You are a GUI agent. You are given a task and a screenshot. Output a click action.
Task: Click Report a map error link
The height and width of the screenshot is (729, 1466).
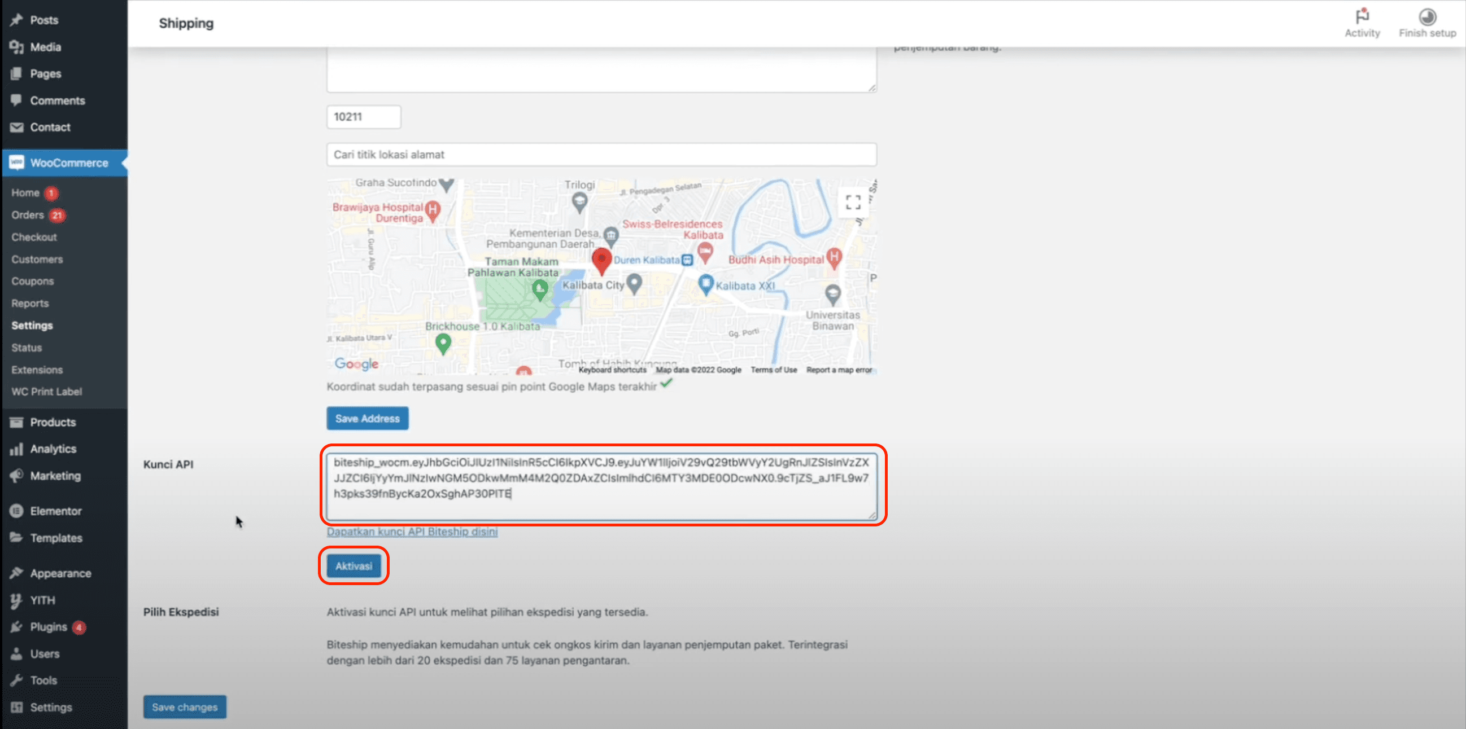coord(838,370)
